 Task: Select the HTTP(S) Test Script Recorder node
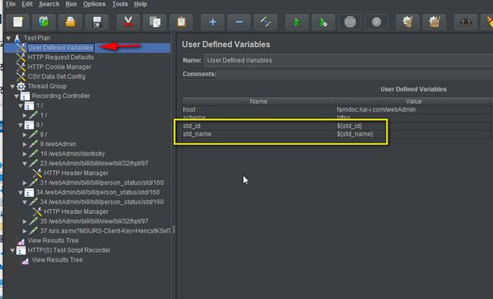(69, 250)
